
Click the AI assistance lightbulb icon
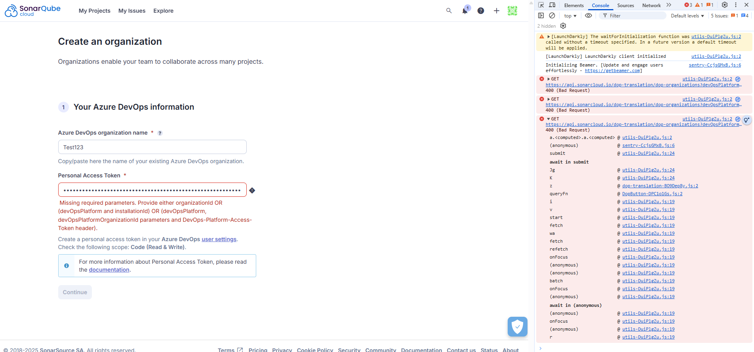(746, 120)
